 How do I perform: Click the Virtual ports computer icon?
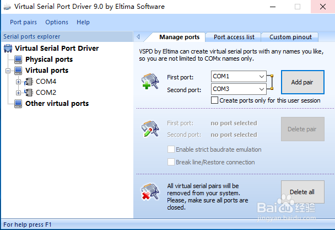tap(18, 71)
